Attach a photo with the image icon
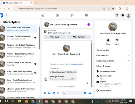The height and width of the screenshot is (104, 135). pos(49,93)
